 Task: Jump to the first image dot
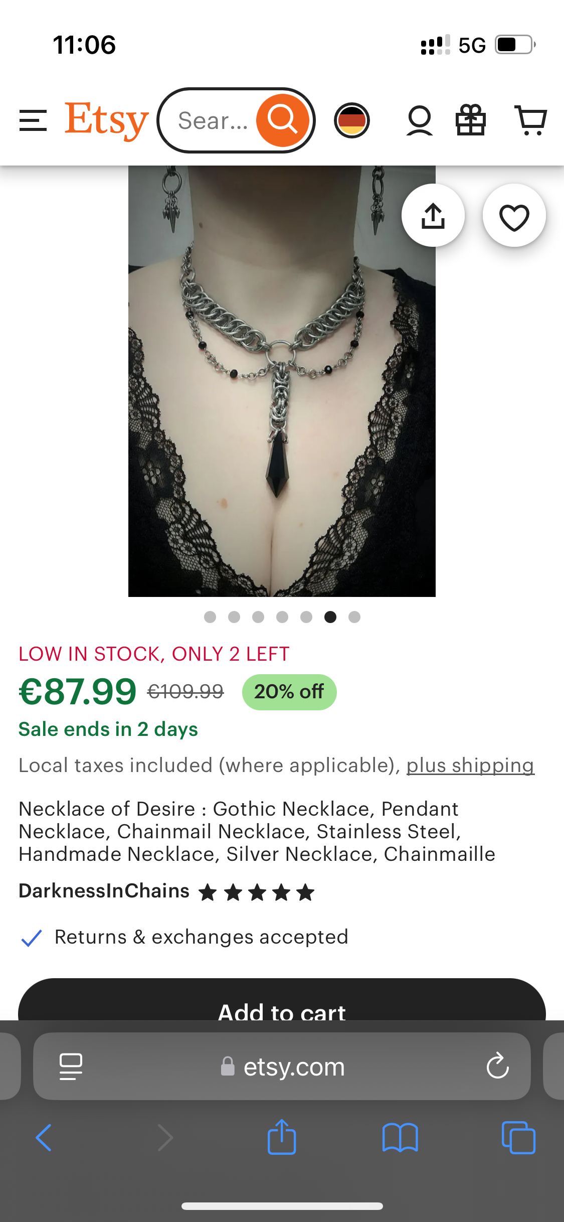[210, 617]
